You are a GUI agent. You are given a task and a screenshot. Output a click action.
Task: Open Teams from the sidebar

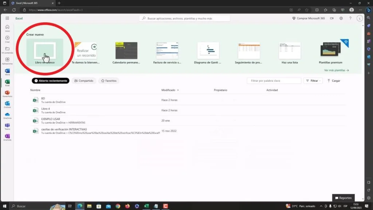click(7, 126)
